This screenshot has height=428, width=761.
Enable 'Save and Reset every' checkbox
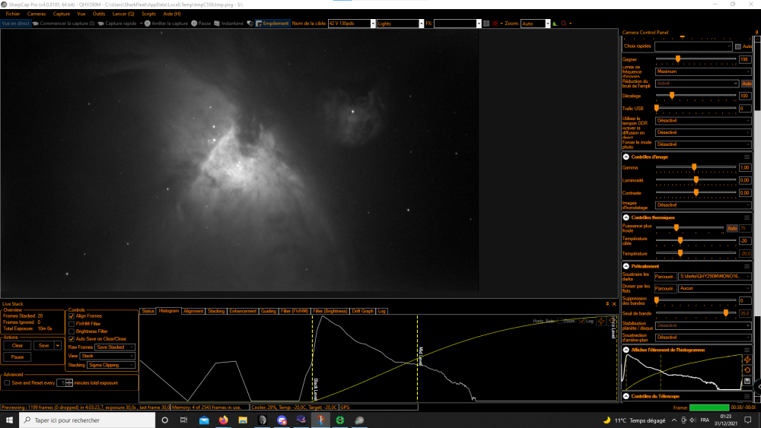(8, 383)
